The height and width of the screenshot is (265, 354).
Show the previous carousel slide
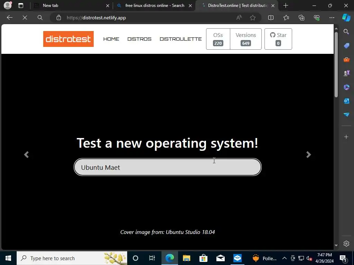(x=26, y=155)
